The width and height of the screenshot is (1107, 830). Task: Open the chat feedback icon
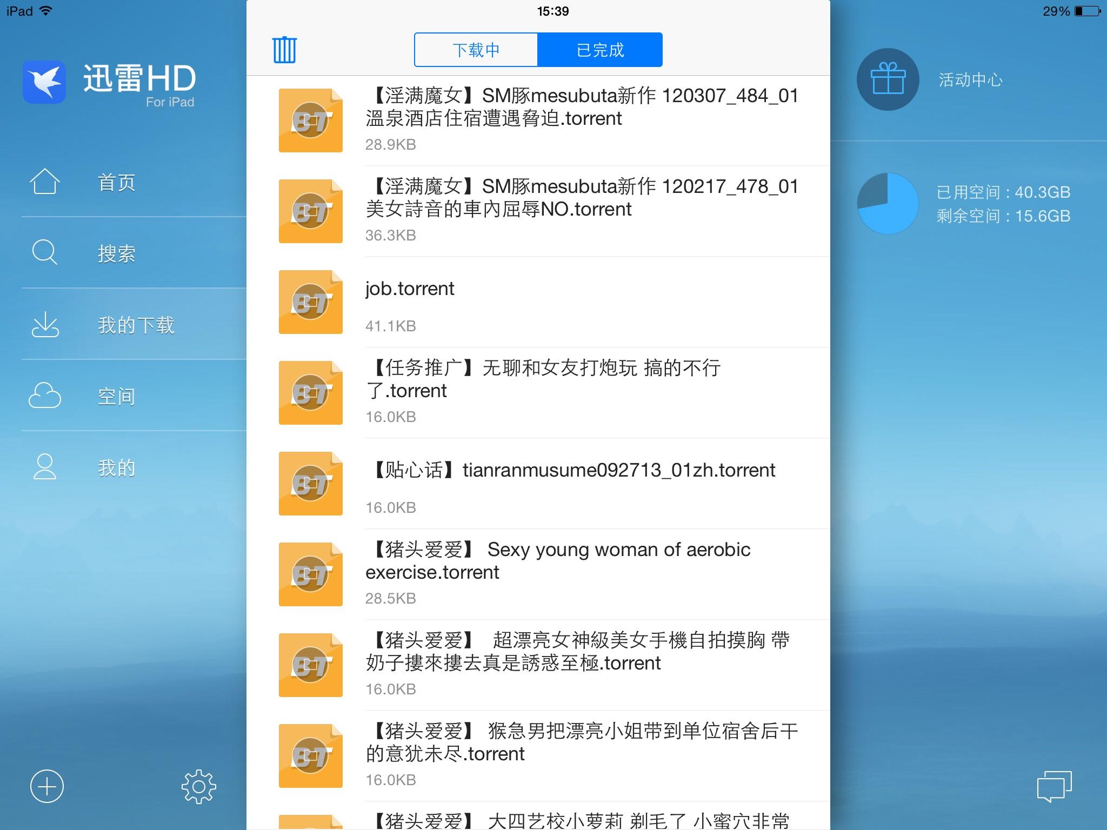[x=1053, y=786]
